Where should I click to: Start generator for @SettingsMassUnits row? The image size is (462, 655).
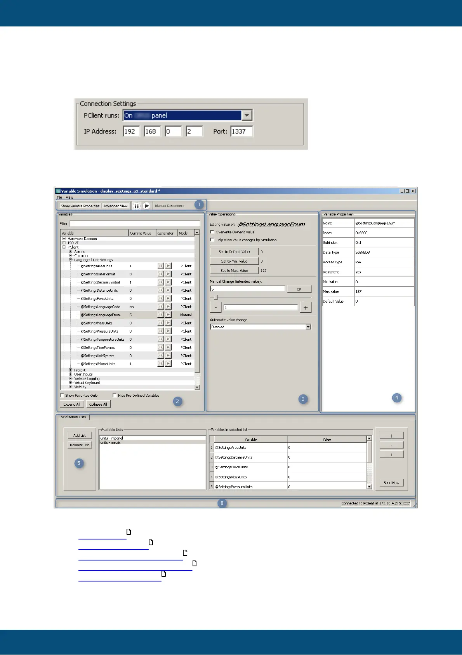(168, 323)
